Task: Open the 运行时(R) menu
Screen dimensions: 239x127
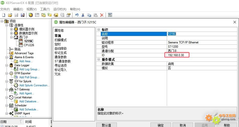Action: (x=60, y=9)
